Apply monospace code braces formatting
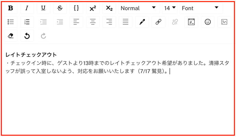 coord(76,8)
